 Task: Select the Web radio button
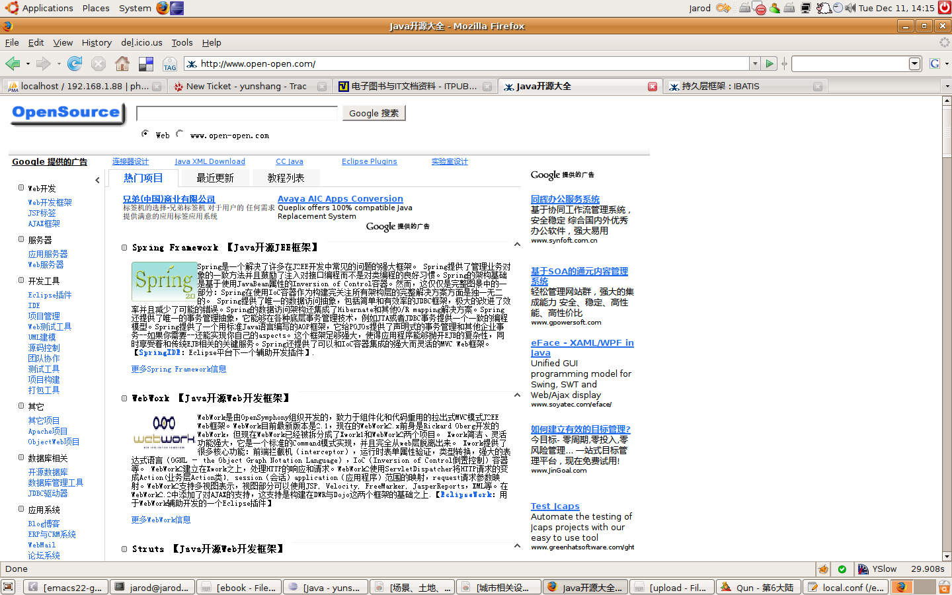coord(145,134)
